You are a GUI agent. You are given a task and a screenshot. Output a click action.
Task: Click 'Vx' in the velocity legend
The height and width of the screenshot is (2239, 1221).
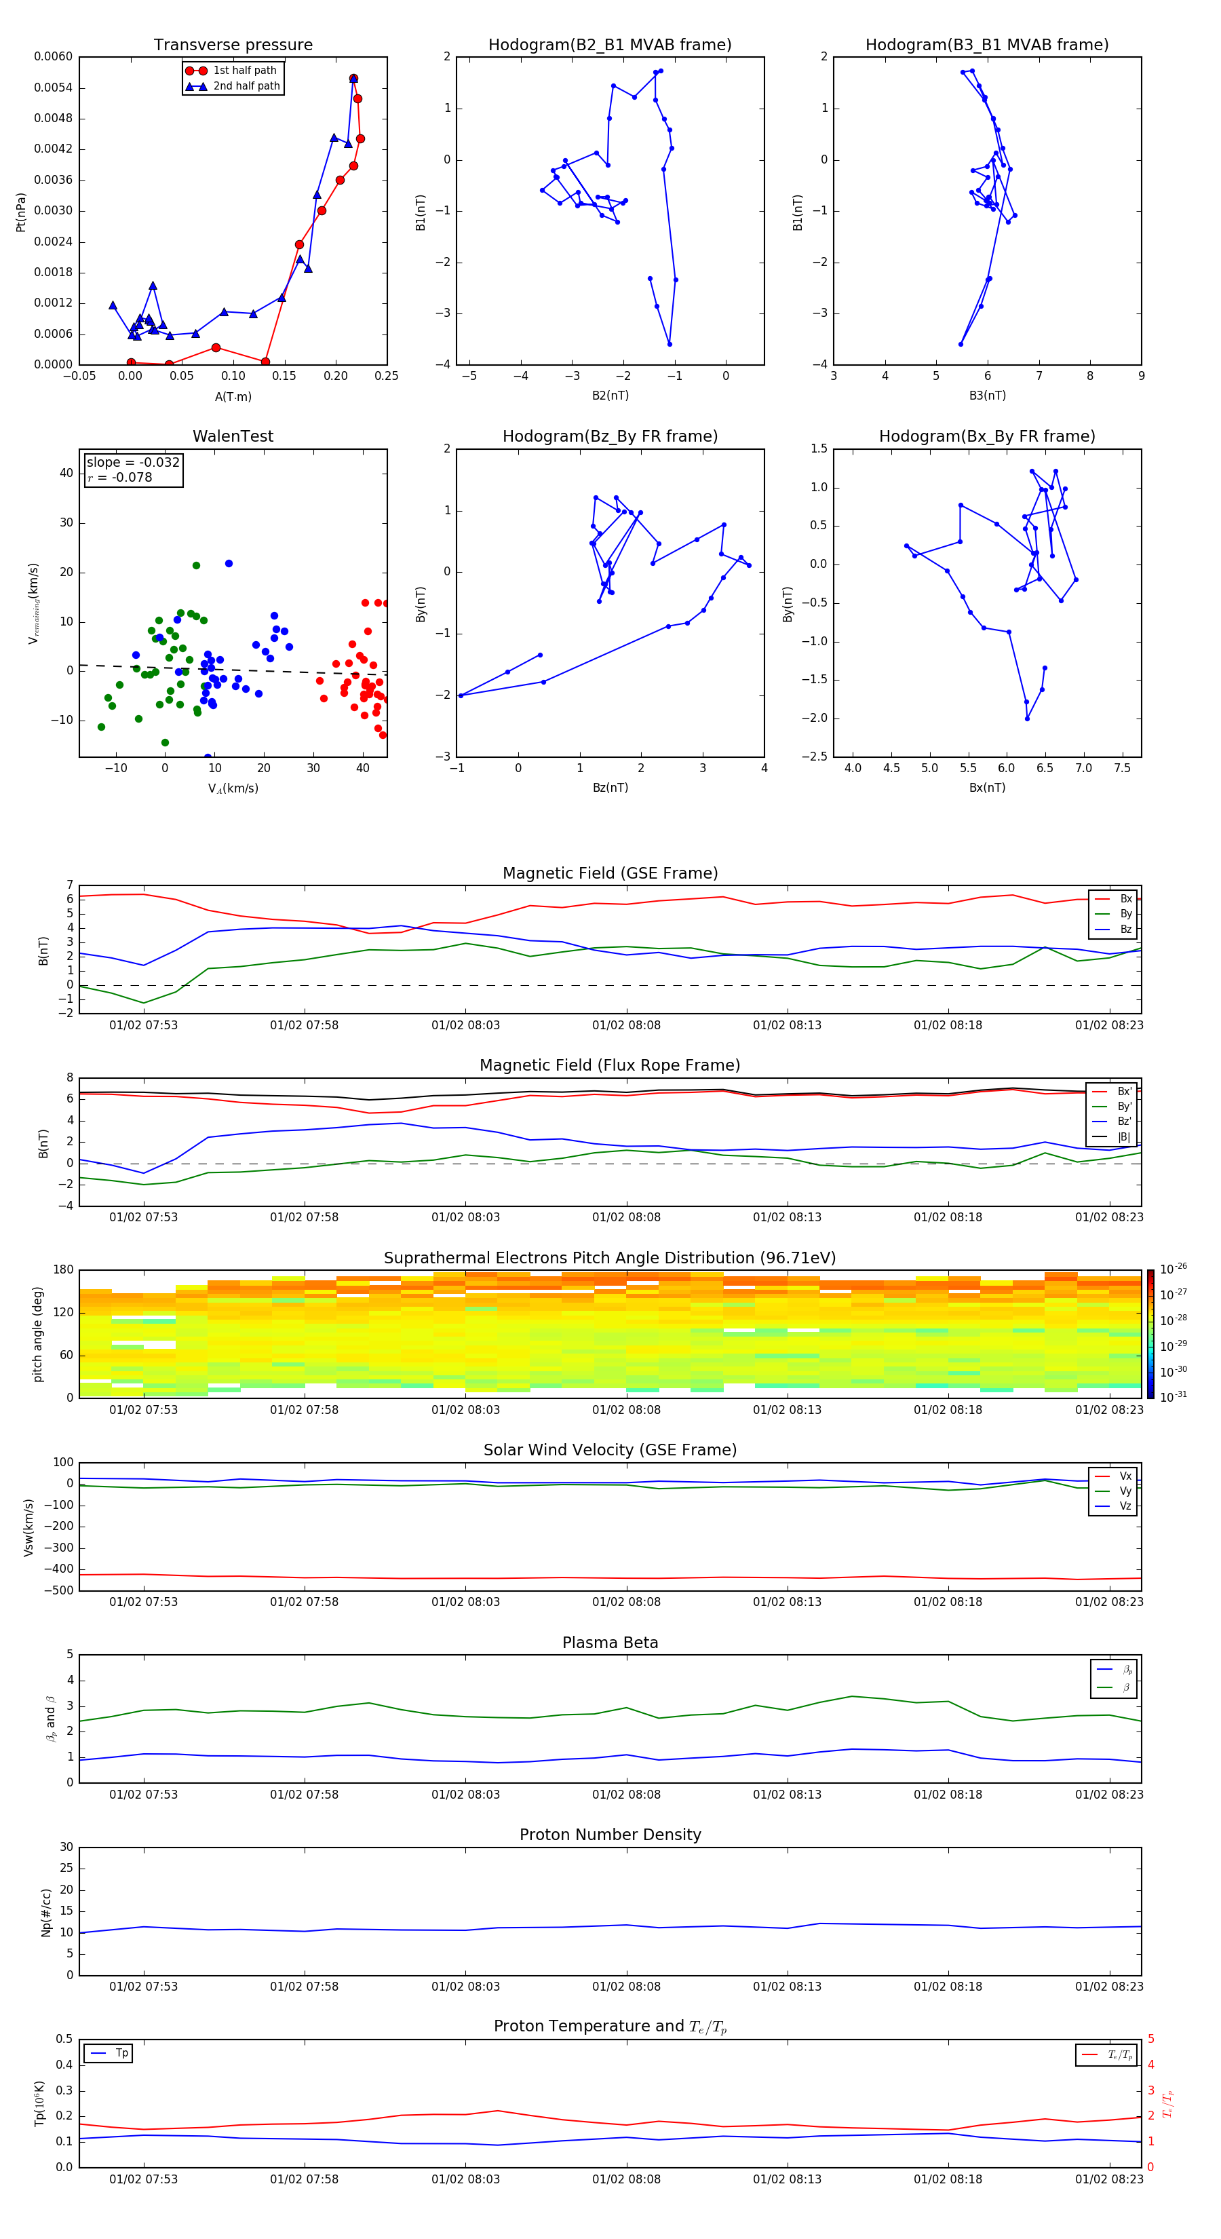click(1125, 1476)
